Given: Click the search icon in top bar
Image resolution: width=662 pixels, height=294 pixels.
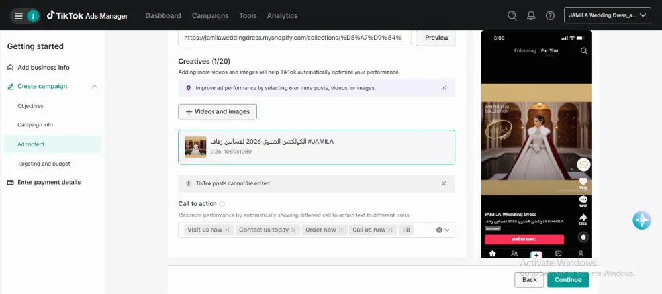Looking at the screenshot, I should tap(512, 16).
